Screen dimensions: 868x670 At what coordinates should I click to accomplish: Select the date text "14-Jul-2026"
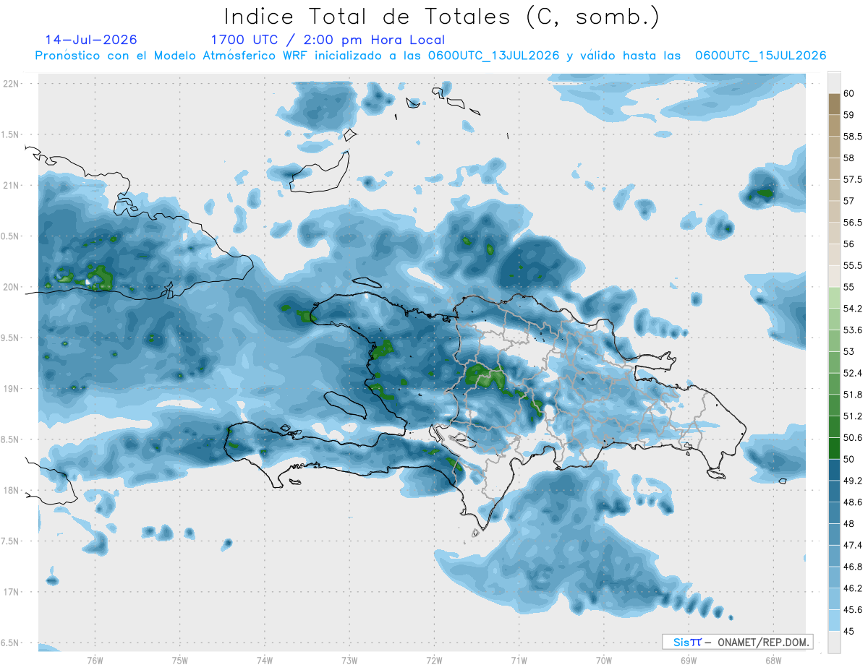click(91, 40)
